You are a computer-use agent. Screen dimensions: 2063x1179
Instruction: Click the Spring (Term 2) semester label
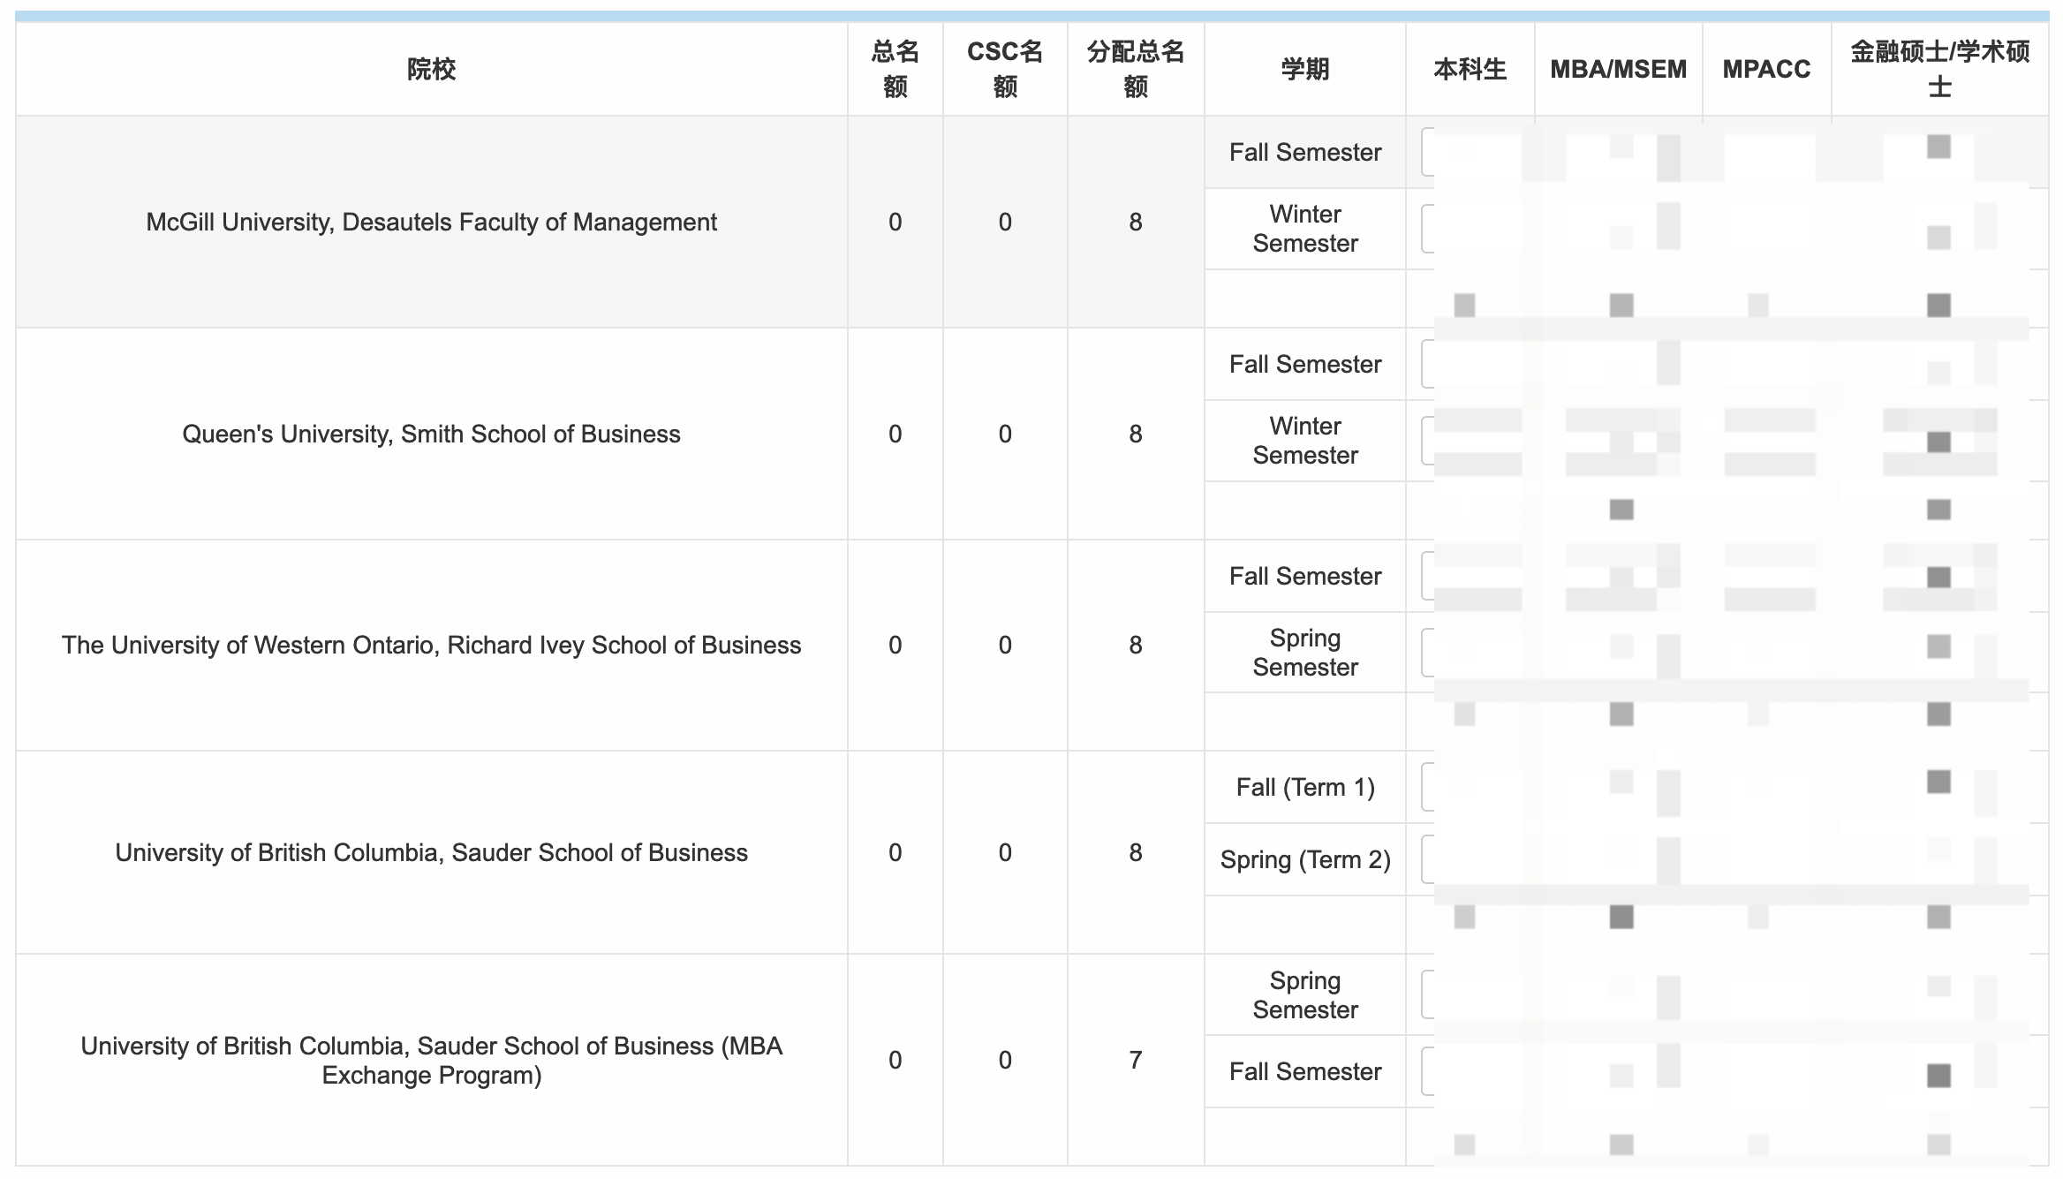click(x=1304, y=859)
